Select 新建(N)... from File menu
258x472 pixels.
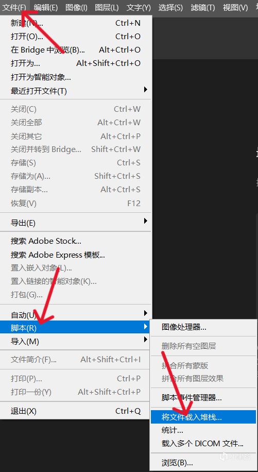pos(76,23)
